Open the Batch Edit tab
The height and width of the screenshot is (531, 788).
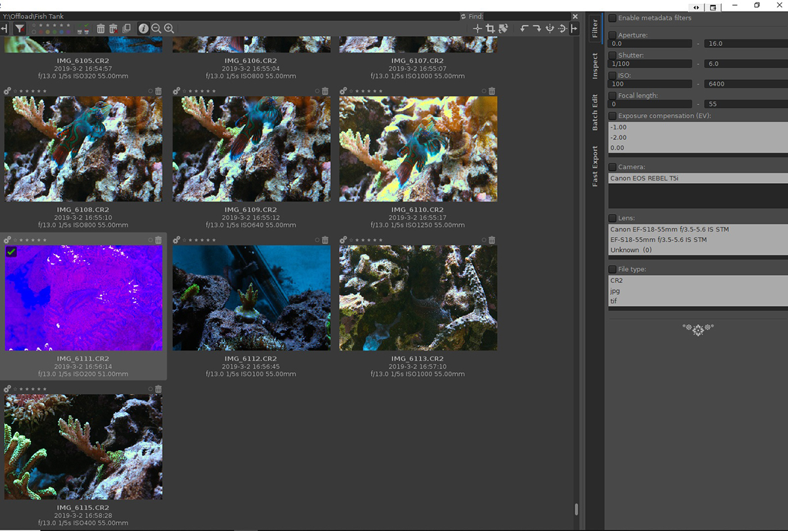pyautogui.click(x=595, y=112)
